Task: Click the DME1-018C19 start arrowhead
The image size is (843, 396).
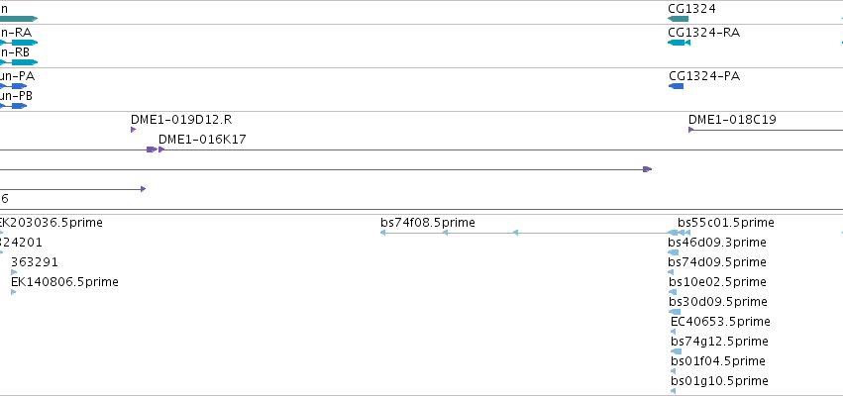Action: [691, 130]
